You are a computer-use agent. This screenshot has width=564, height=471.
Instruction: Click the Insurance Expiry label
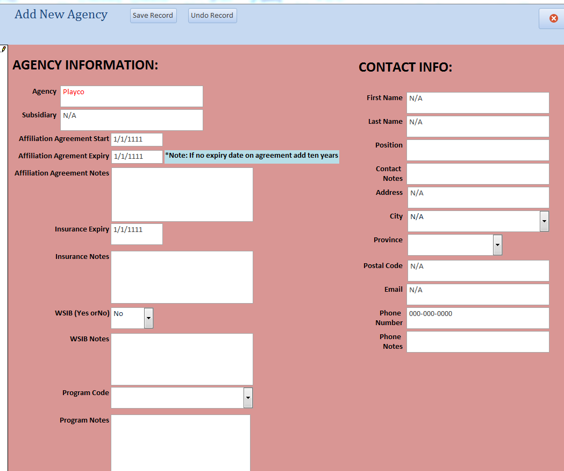(x=82, y=229)
